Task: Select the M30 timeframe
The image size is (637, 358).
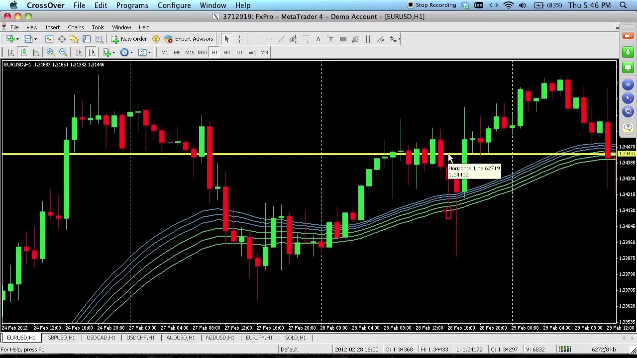Action: [x=202, y=52]
